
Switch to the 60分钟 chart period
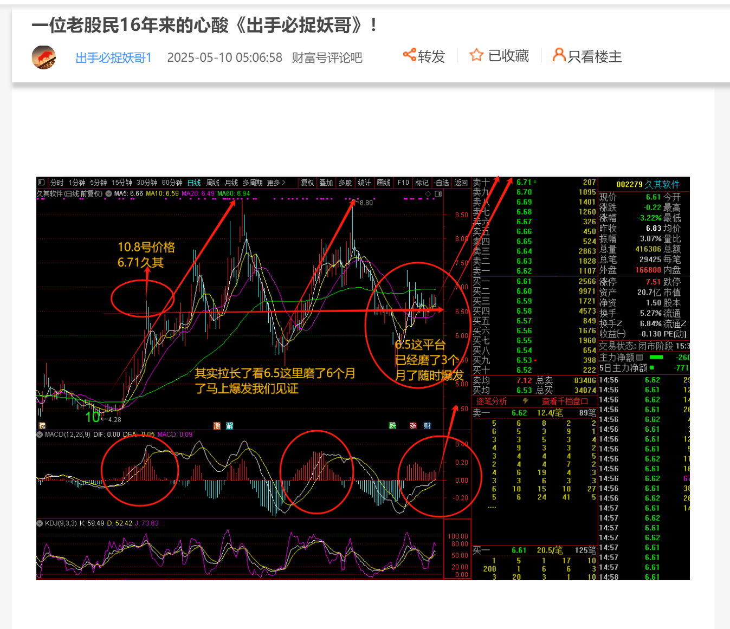tap(172, 183)
